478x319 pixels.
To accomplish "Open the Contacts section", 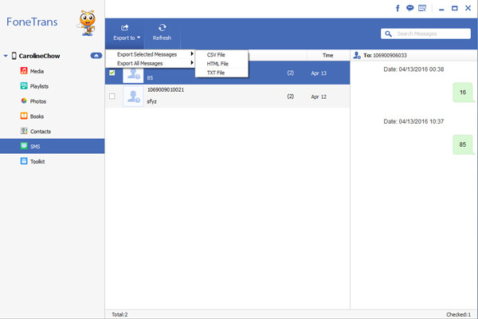I will point(41,132).
